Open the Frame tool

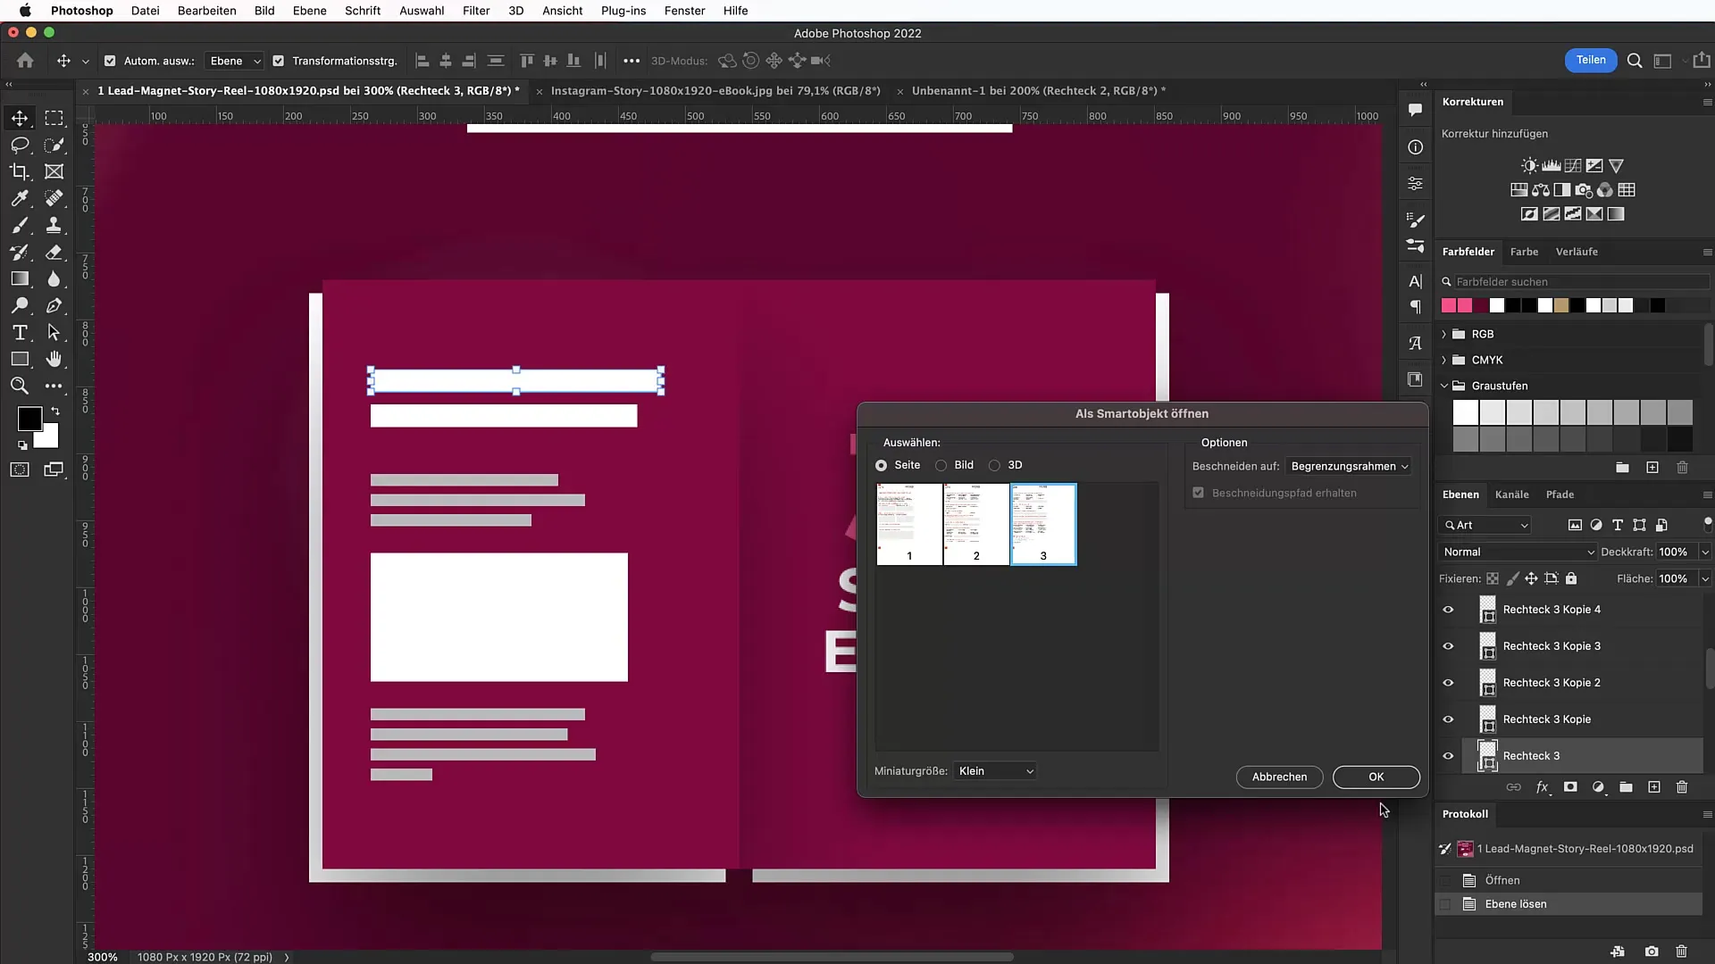[x=54, y=171]
